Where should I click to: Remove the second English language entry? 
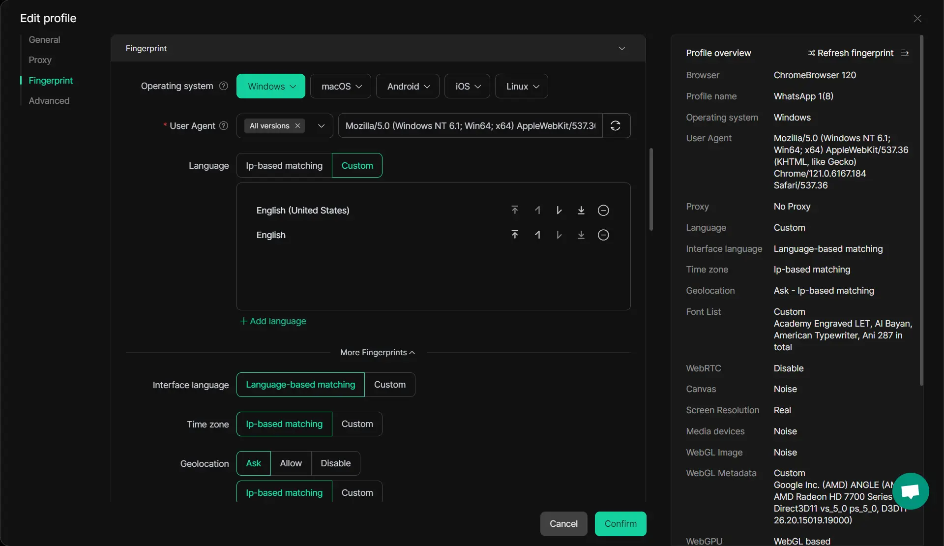click(603, 235)
